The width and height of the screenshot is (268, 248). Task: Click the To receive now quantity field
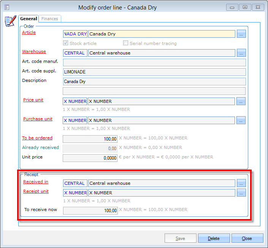[x=90, y=210]
